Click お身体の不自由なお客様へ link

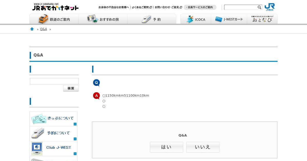114,7
